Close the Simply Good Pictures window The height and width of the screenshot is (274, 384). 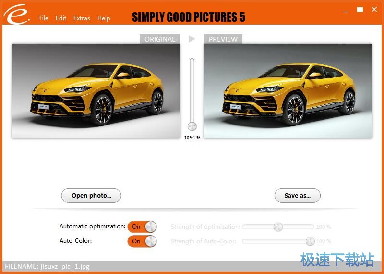click(374, 10)
